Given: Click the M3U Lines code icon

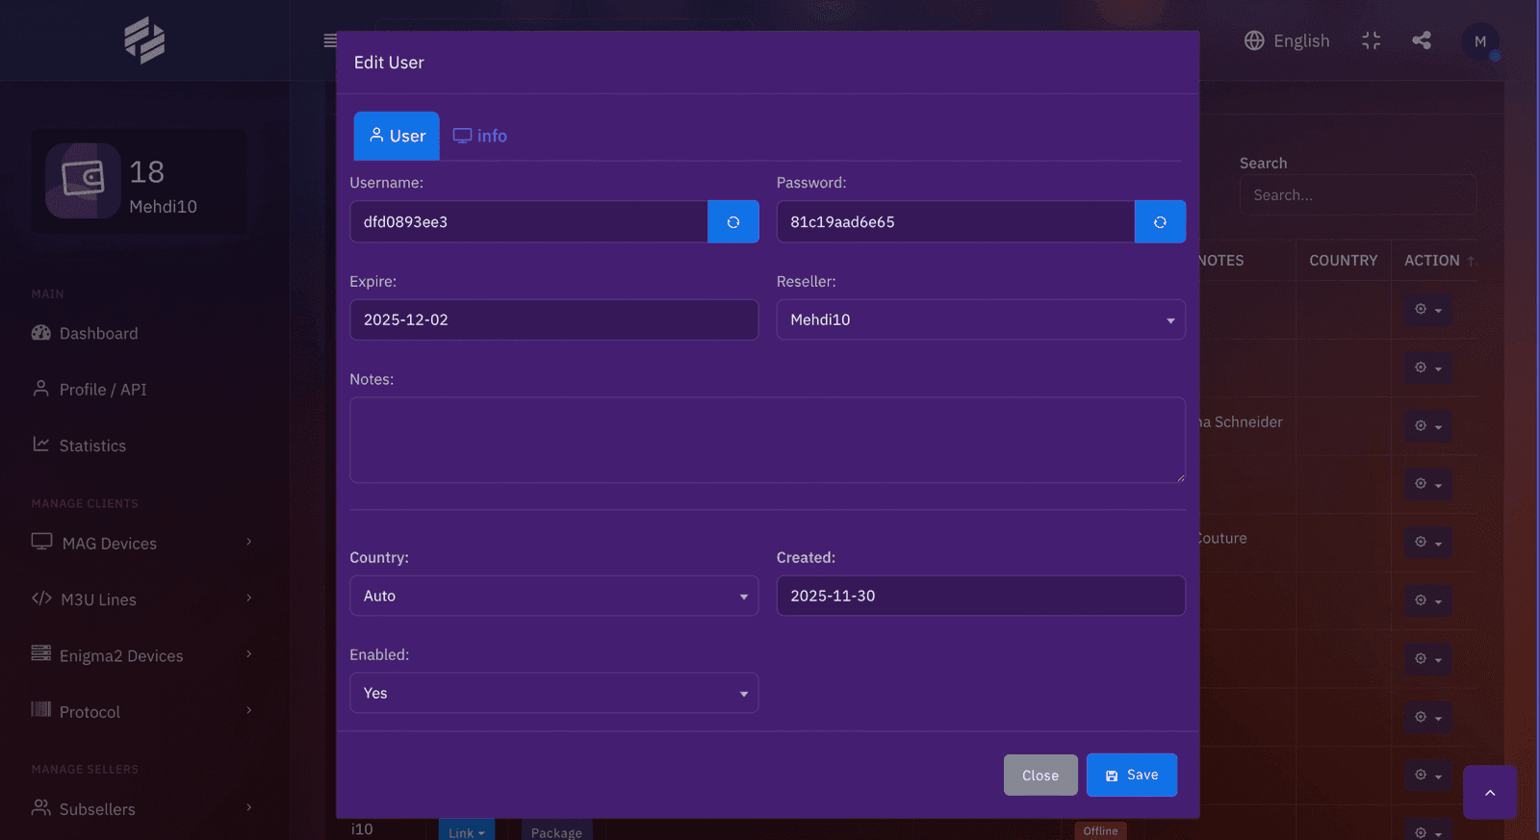Looking at the screenshot, I should point(41,598).
